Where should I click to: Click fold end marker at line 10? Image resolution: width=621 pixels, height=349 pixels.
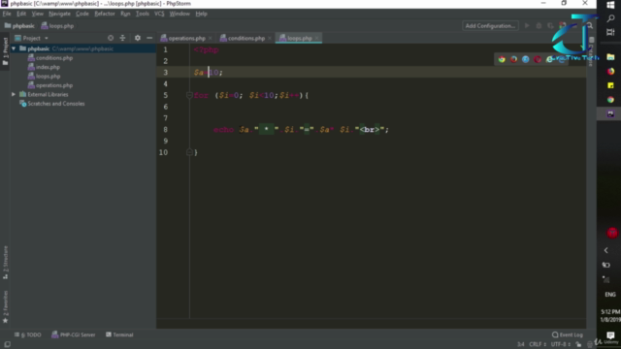tap(189, 152)
